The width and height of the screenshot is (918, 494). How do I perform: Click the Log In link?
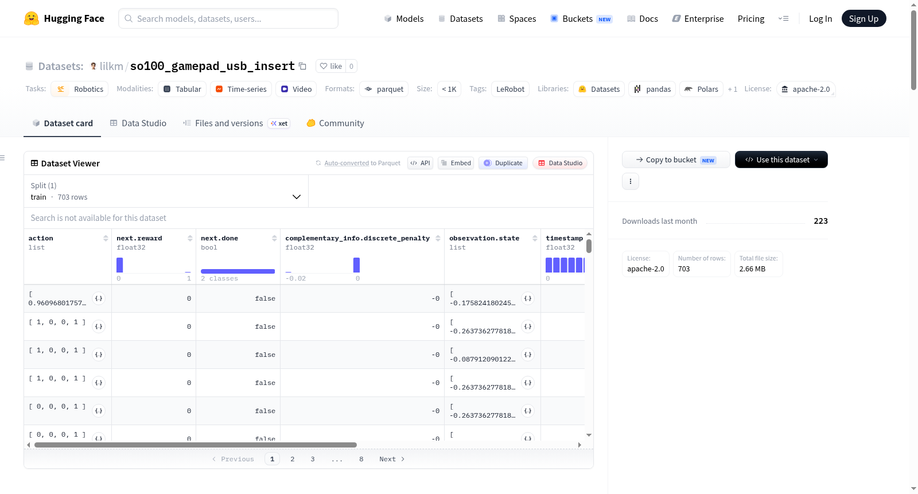tap(820, 18)
